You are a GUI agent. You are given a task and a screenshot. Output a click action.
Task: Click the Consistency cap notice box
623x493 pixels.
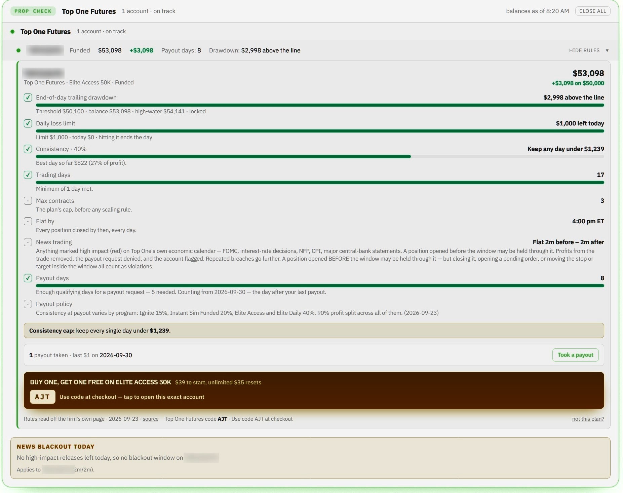pyautogui.click(x=314, y=331)
